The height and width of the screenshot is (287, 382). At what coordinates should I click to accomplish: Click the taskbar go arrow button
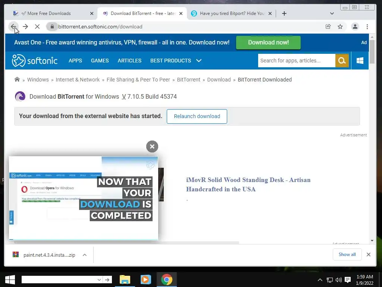pyautogui.click(x=107, y=280)
